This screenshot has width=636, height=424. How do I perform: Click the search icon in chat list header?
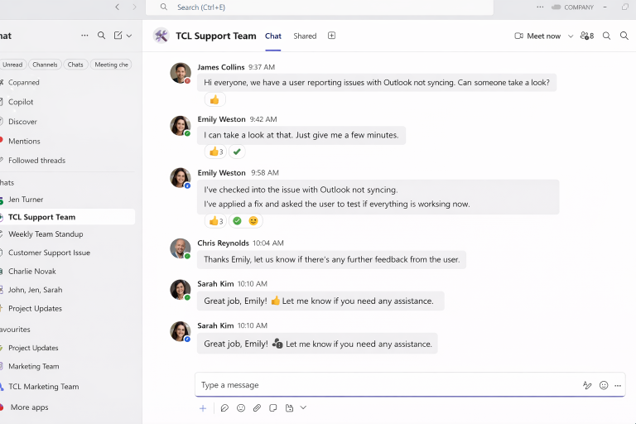point(101,36)
